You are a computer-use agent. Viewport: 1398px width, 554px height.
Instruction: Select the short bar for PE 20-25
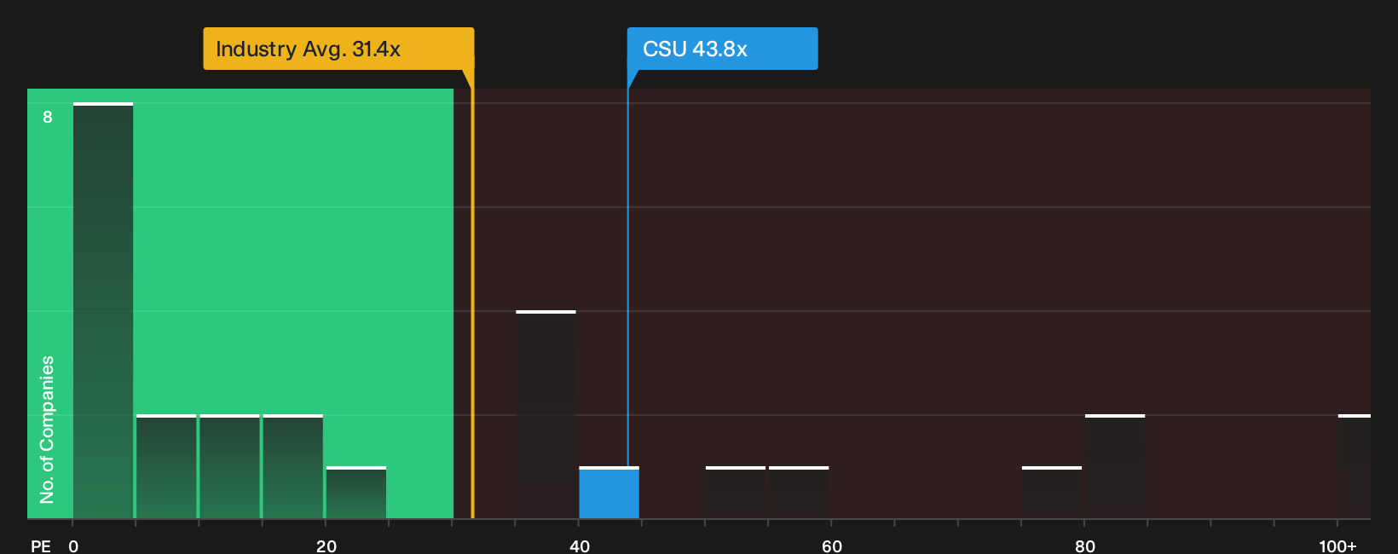coord(355,493)
